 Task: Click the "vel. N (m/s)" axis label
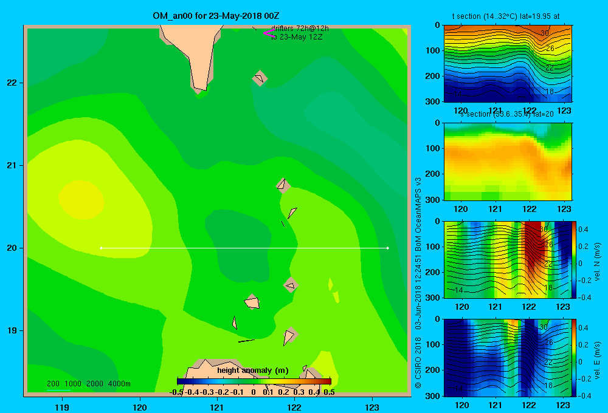[597, 262]
